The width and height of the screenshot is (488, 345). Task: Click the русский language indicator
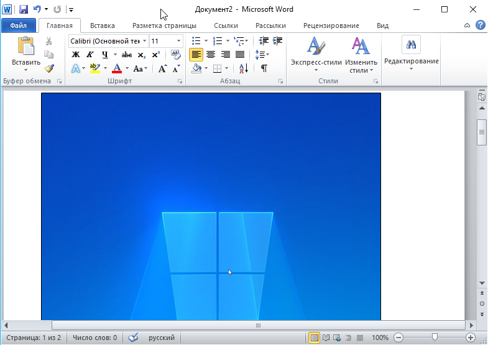click(x=162, y=338)
